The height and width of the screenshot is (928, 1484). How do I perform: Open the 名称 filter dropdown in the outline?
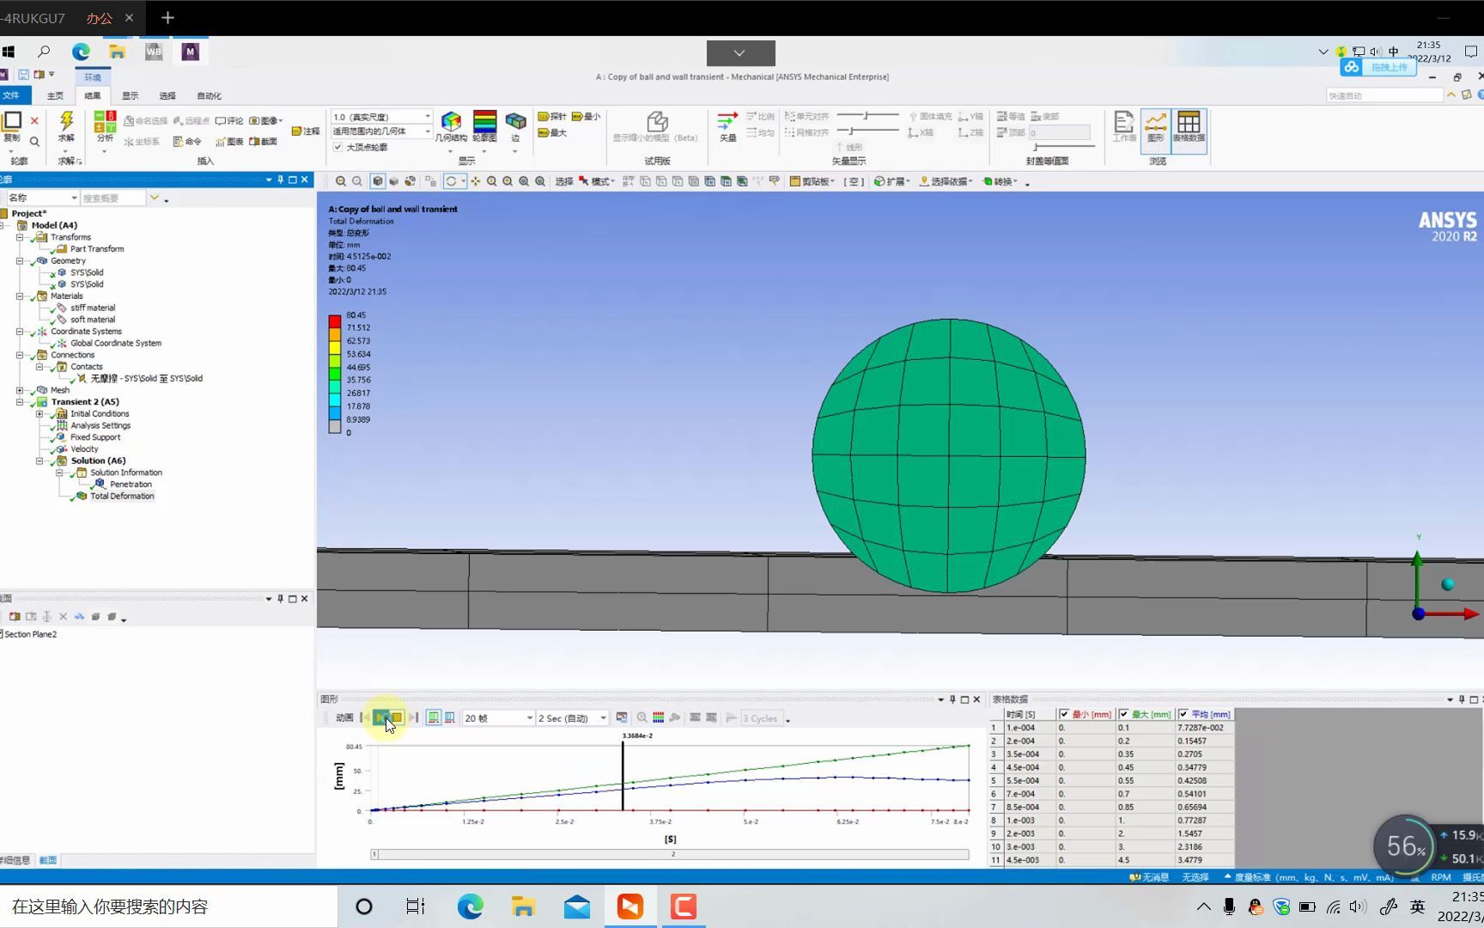tap(43, 198)
